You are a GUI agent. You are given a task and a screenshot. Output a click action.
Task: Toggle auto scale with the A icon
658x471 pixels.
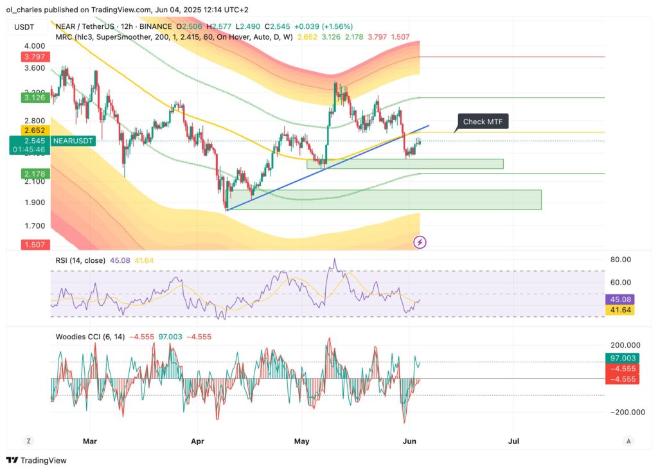coord(628,441)
